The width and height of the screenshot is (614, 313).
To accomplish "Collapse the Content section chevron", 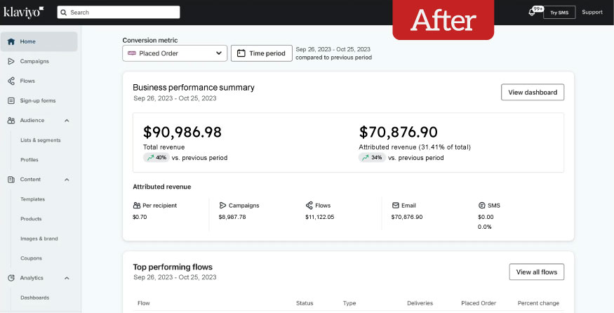I will [67, 180].
